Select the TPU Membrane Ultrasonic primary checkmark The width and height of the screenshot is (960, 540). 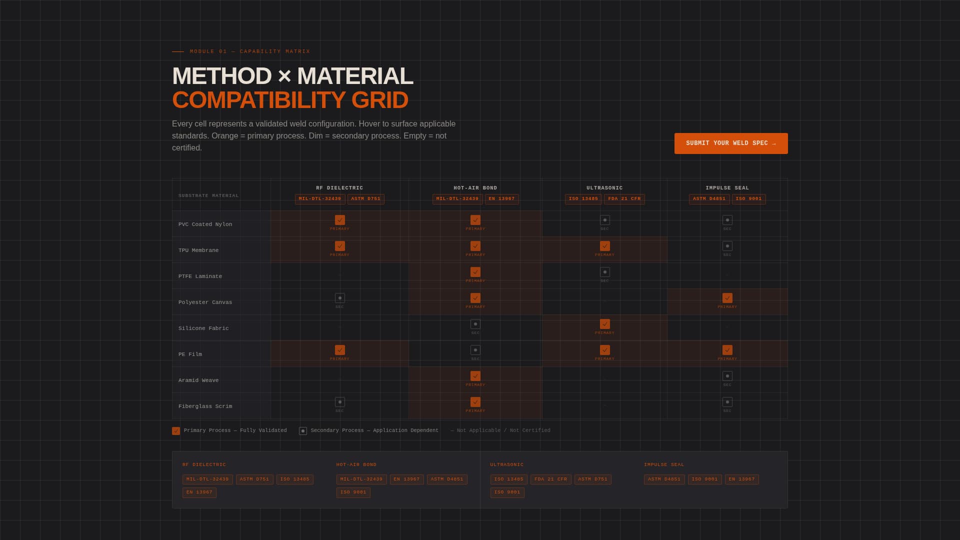(x=604, y=246)
